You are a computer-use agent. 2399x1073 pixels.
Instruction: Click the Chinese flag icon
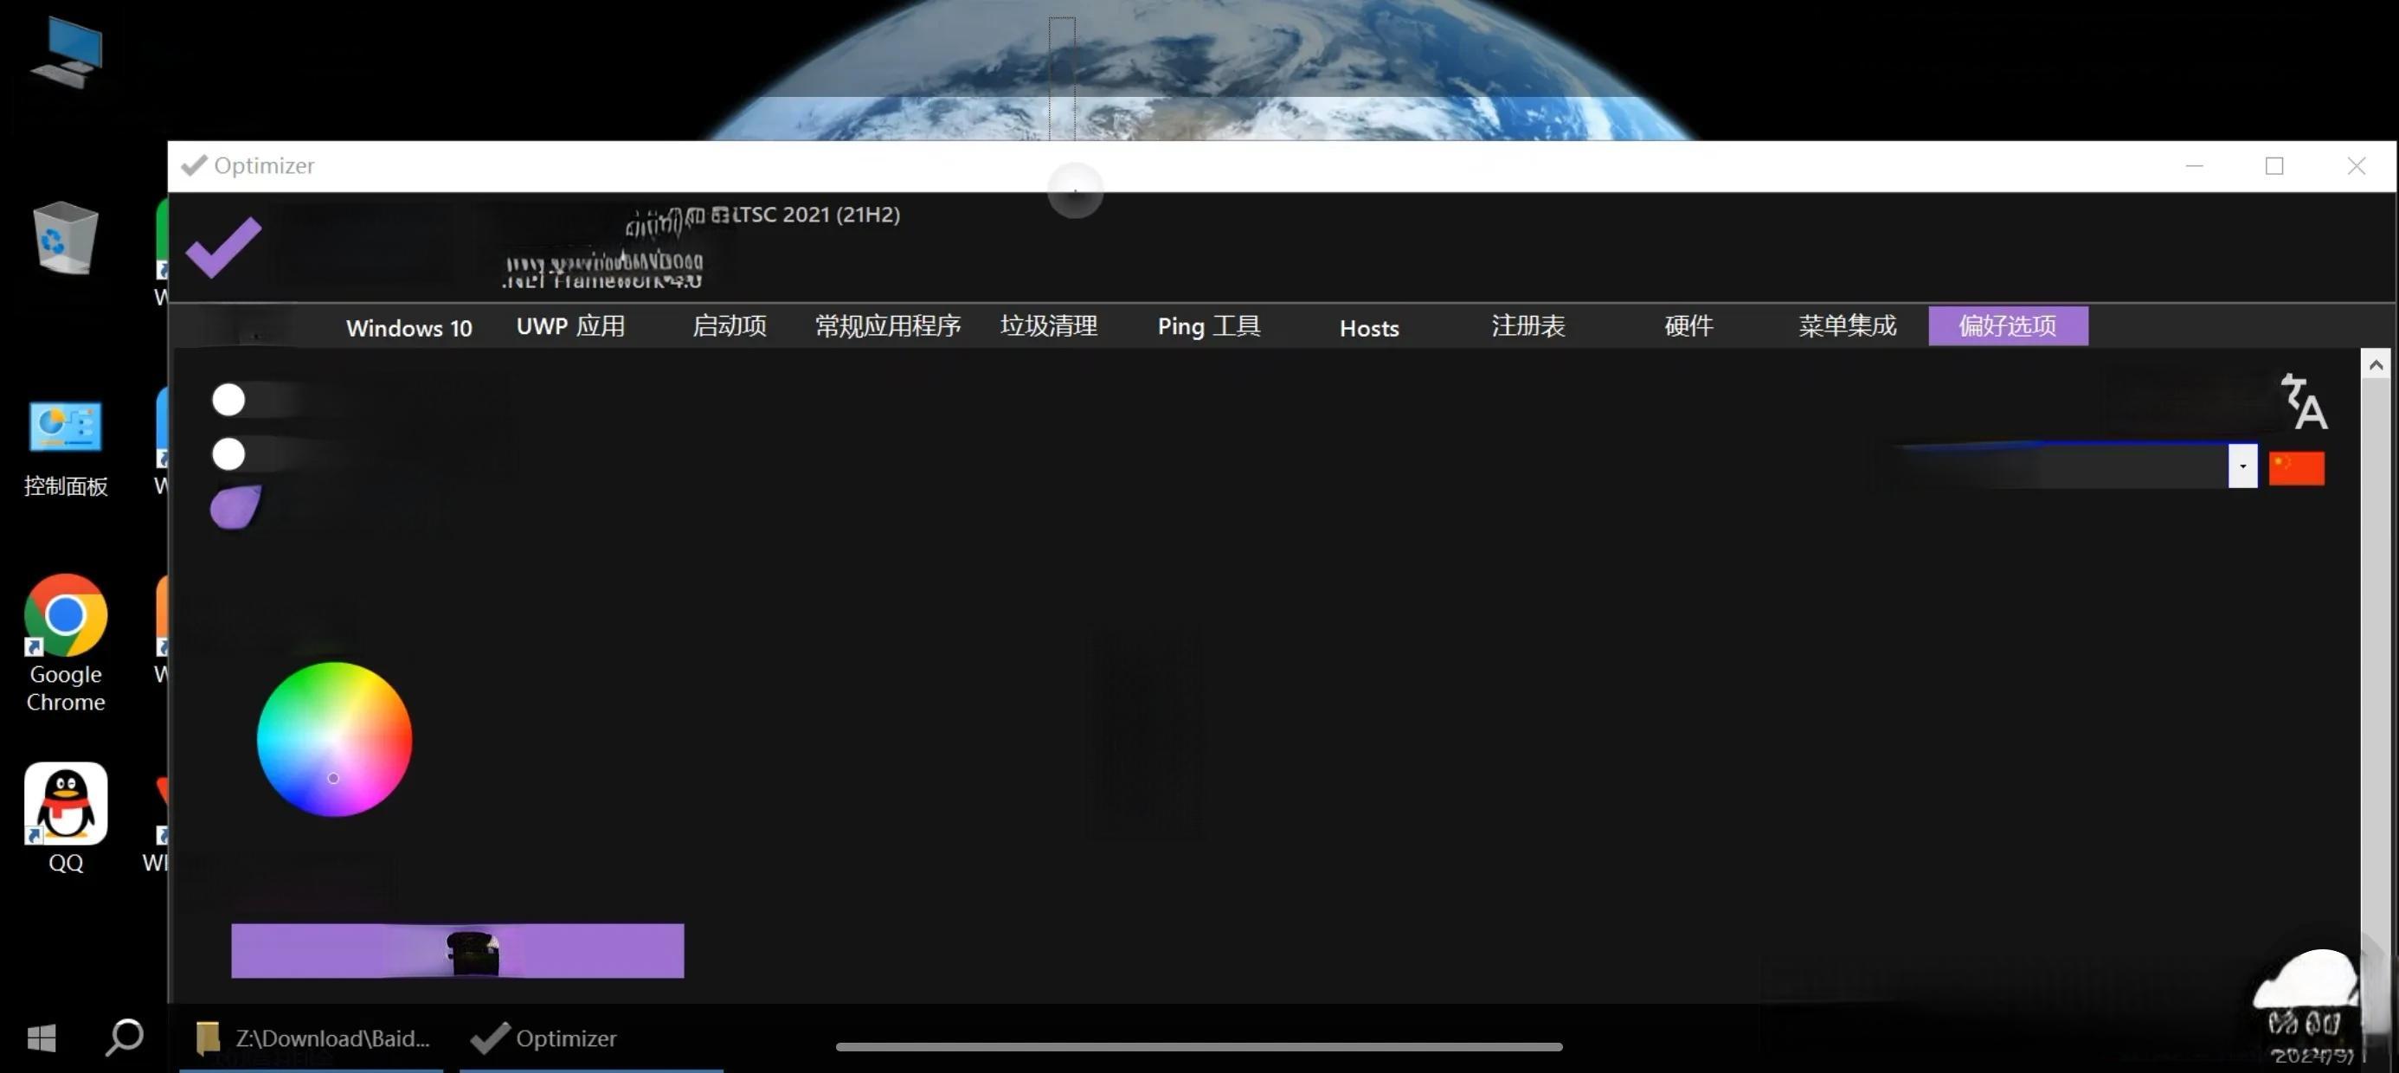[2296, 467]
